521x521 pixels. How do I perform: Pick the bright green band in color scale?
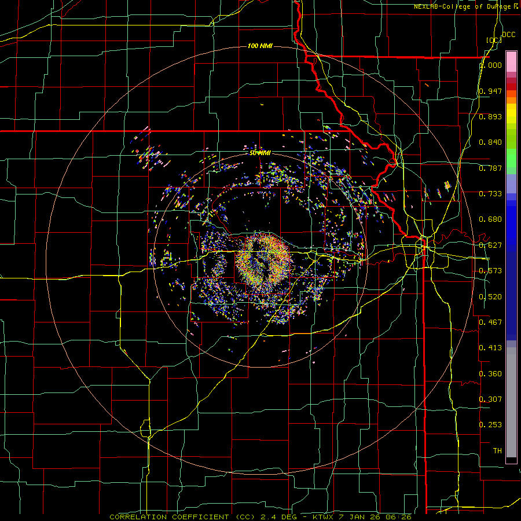click(x=511, y=158)
